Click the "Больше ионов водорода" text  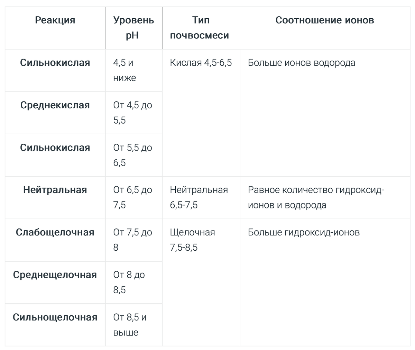pyautogui.click(x=302, y=63)
